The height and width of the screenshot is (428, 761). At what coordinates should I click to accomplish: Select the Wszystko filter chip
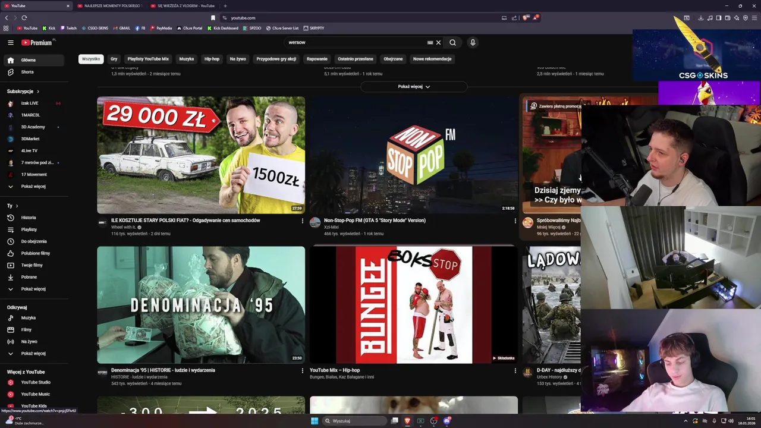point(91,59)
